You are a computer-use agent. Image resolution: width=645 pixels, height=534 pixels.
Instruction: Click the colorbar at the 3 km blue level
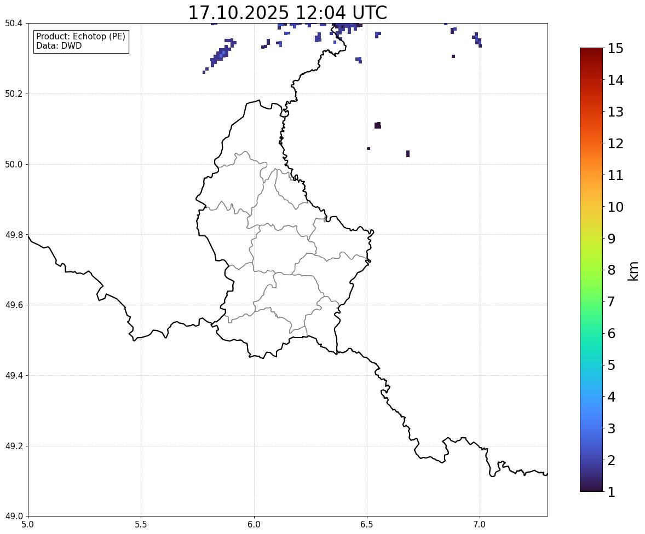[x=591, y=428]
